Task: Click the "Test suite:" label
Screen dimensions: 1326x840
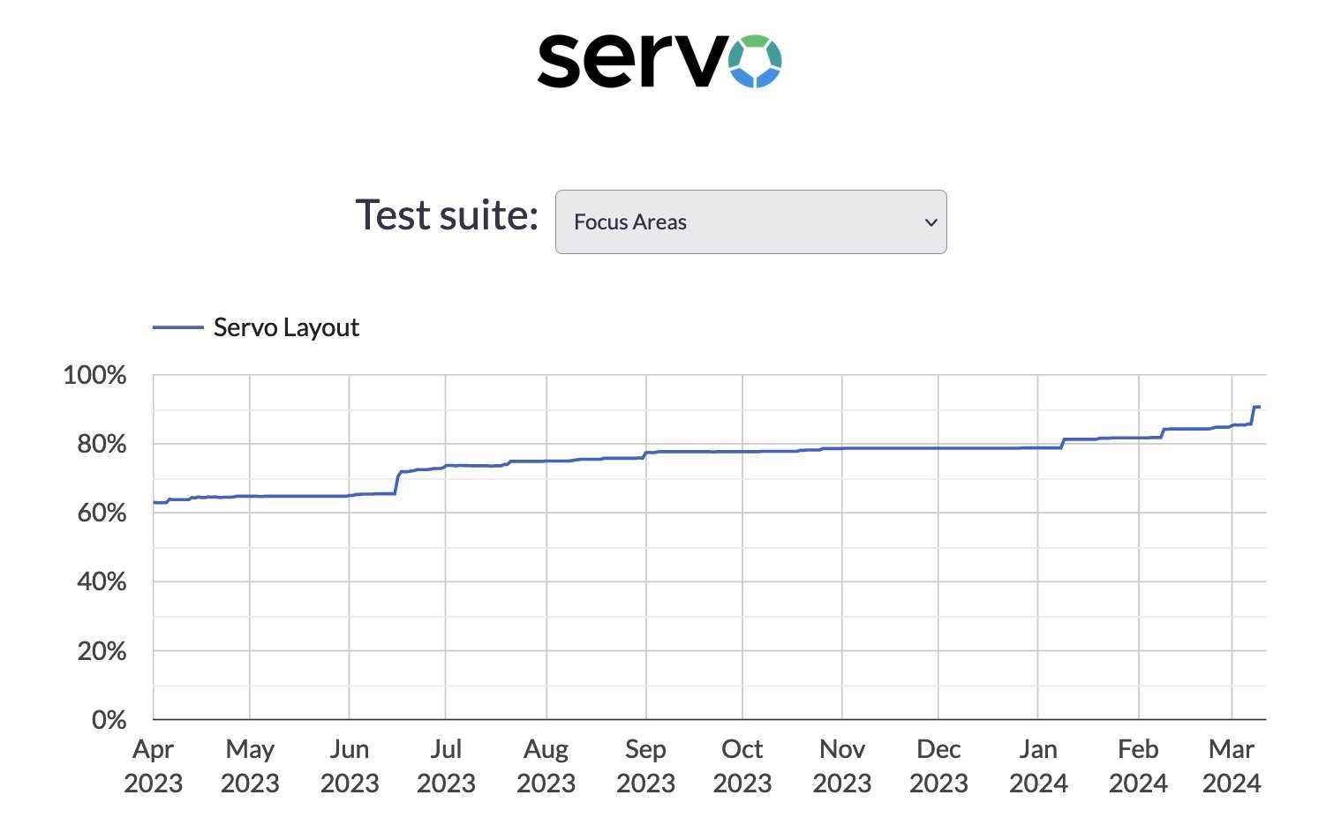Action: click(x=447, y=215)
